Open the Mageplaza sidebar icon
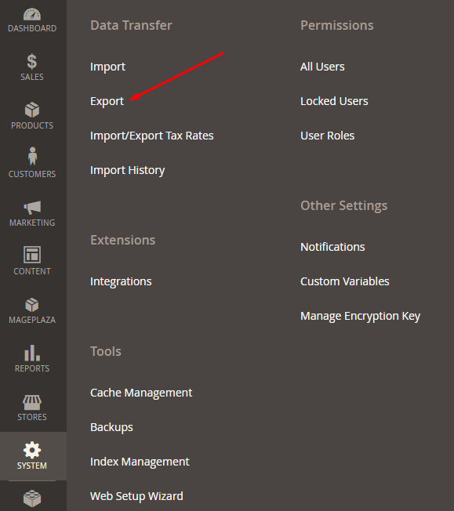Image resolution: width=454 pixels, height=511 pixels. (x=32, y=305)
